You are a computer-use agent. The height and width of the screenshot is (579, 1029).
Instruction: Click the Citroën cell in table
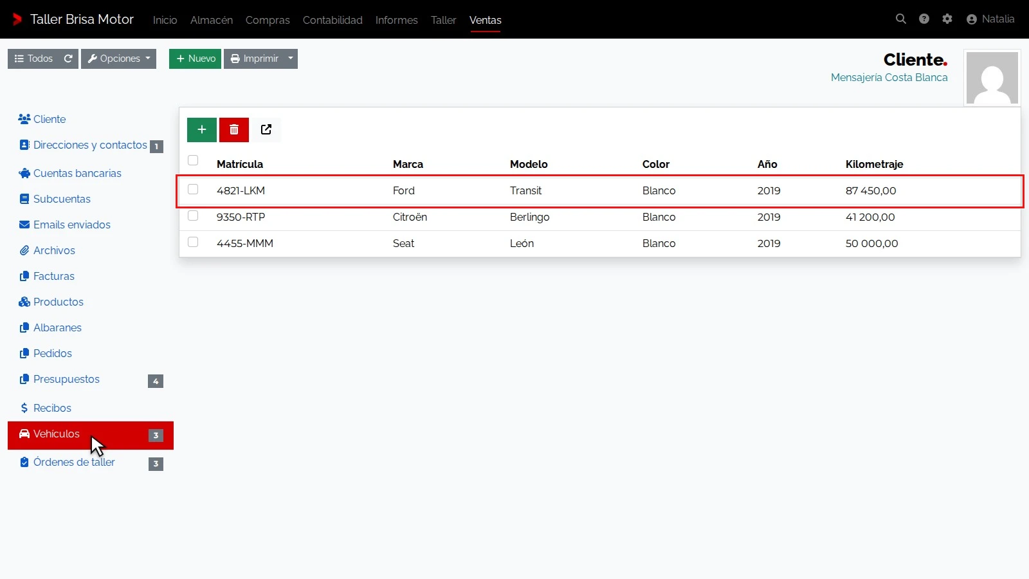point(410,217)
